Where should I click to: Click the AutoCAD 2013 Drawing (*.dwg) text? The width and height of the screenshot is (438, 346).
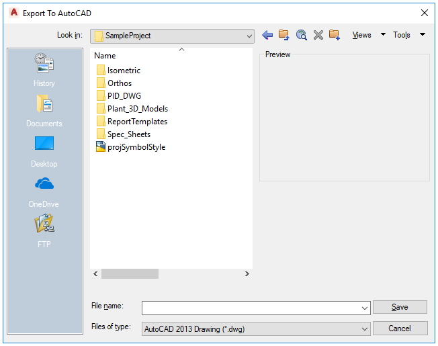194,329
